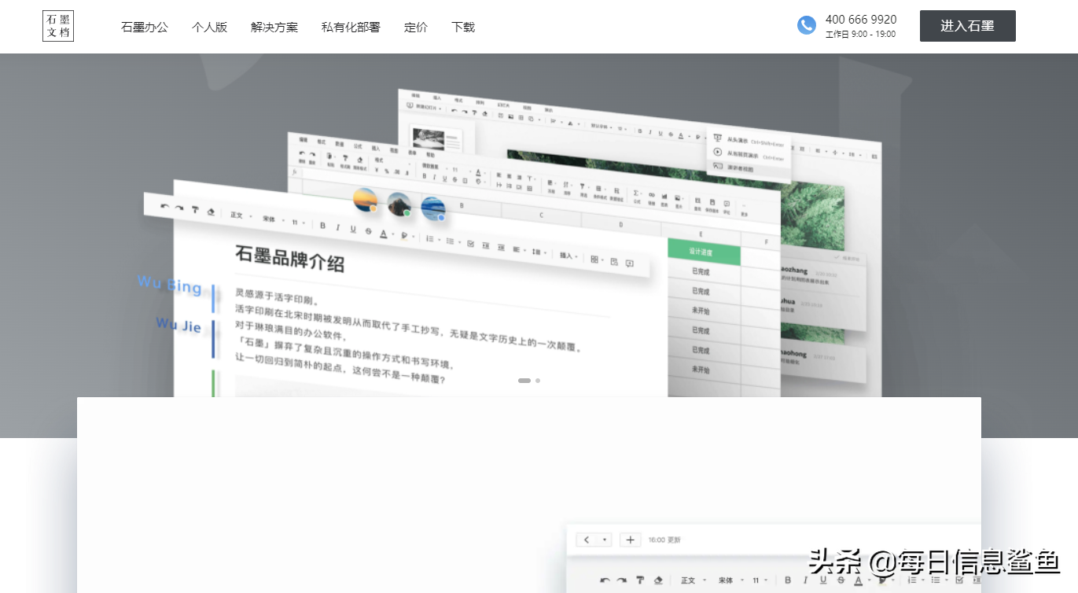1078x593 pixels.
Task: Click the ocean collaborator avatar
Action: pyautogui.click(x=433, y=208)
